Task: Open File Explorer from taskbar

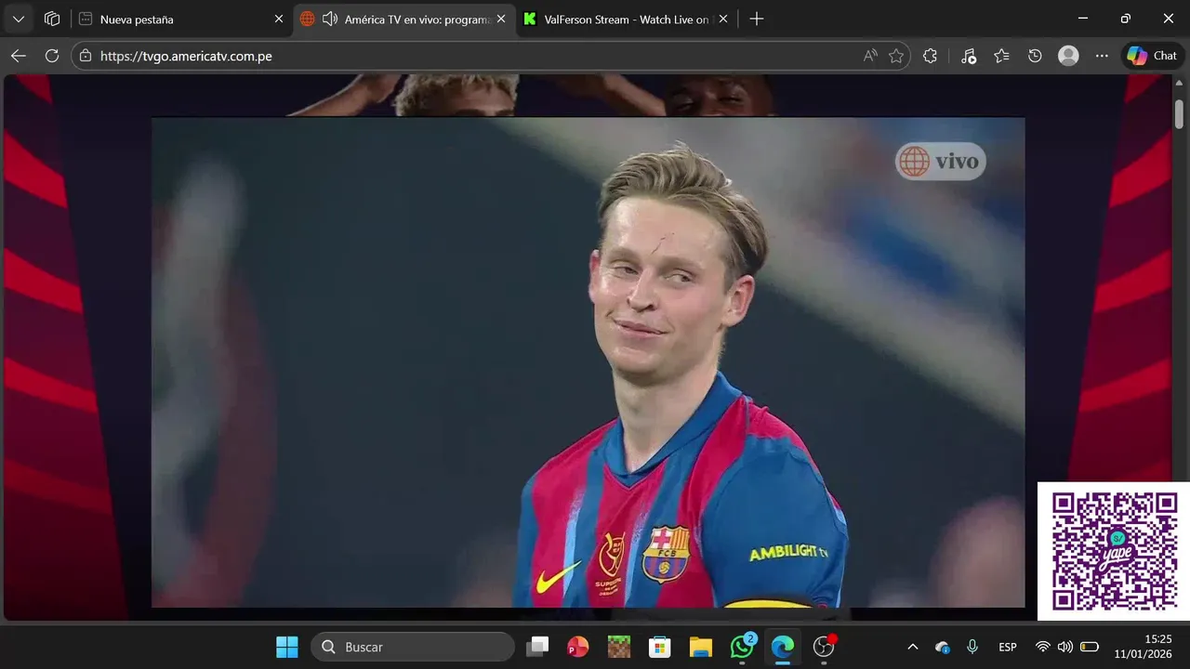Action: (x=701, y=647)
